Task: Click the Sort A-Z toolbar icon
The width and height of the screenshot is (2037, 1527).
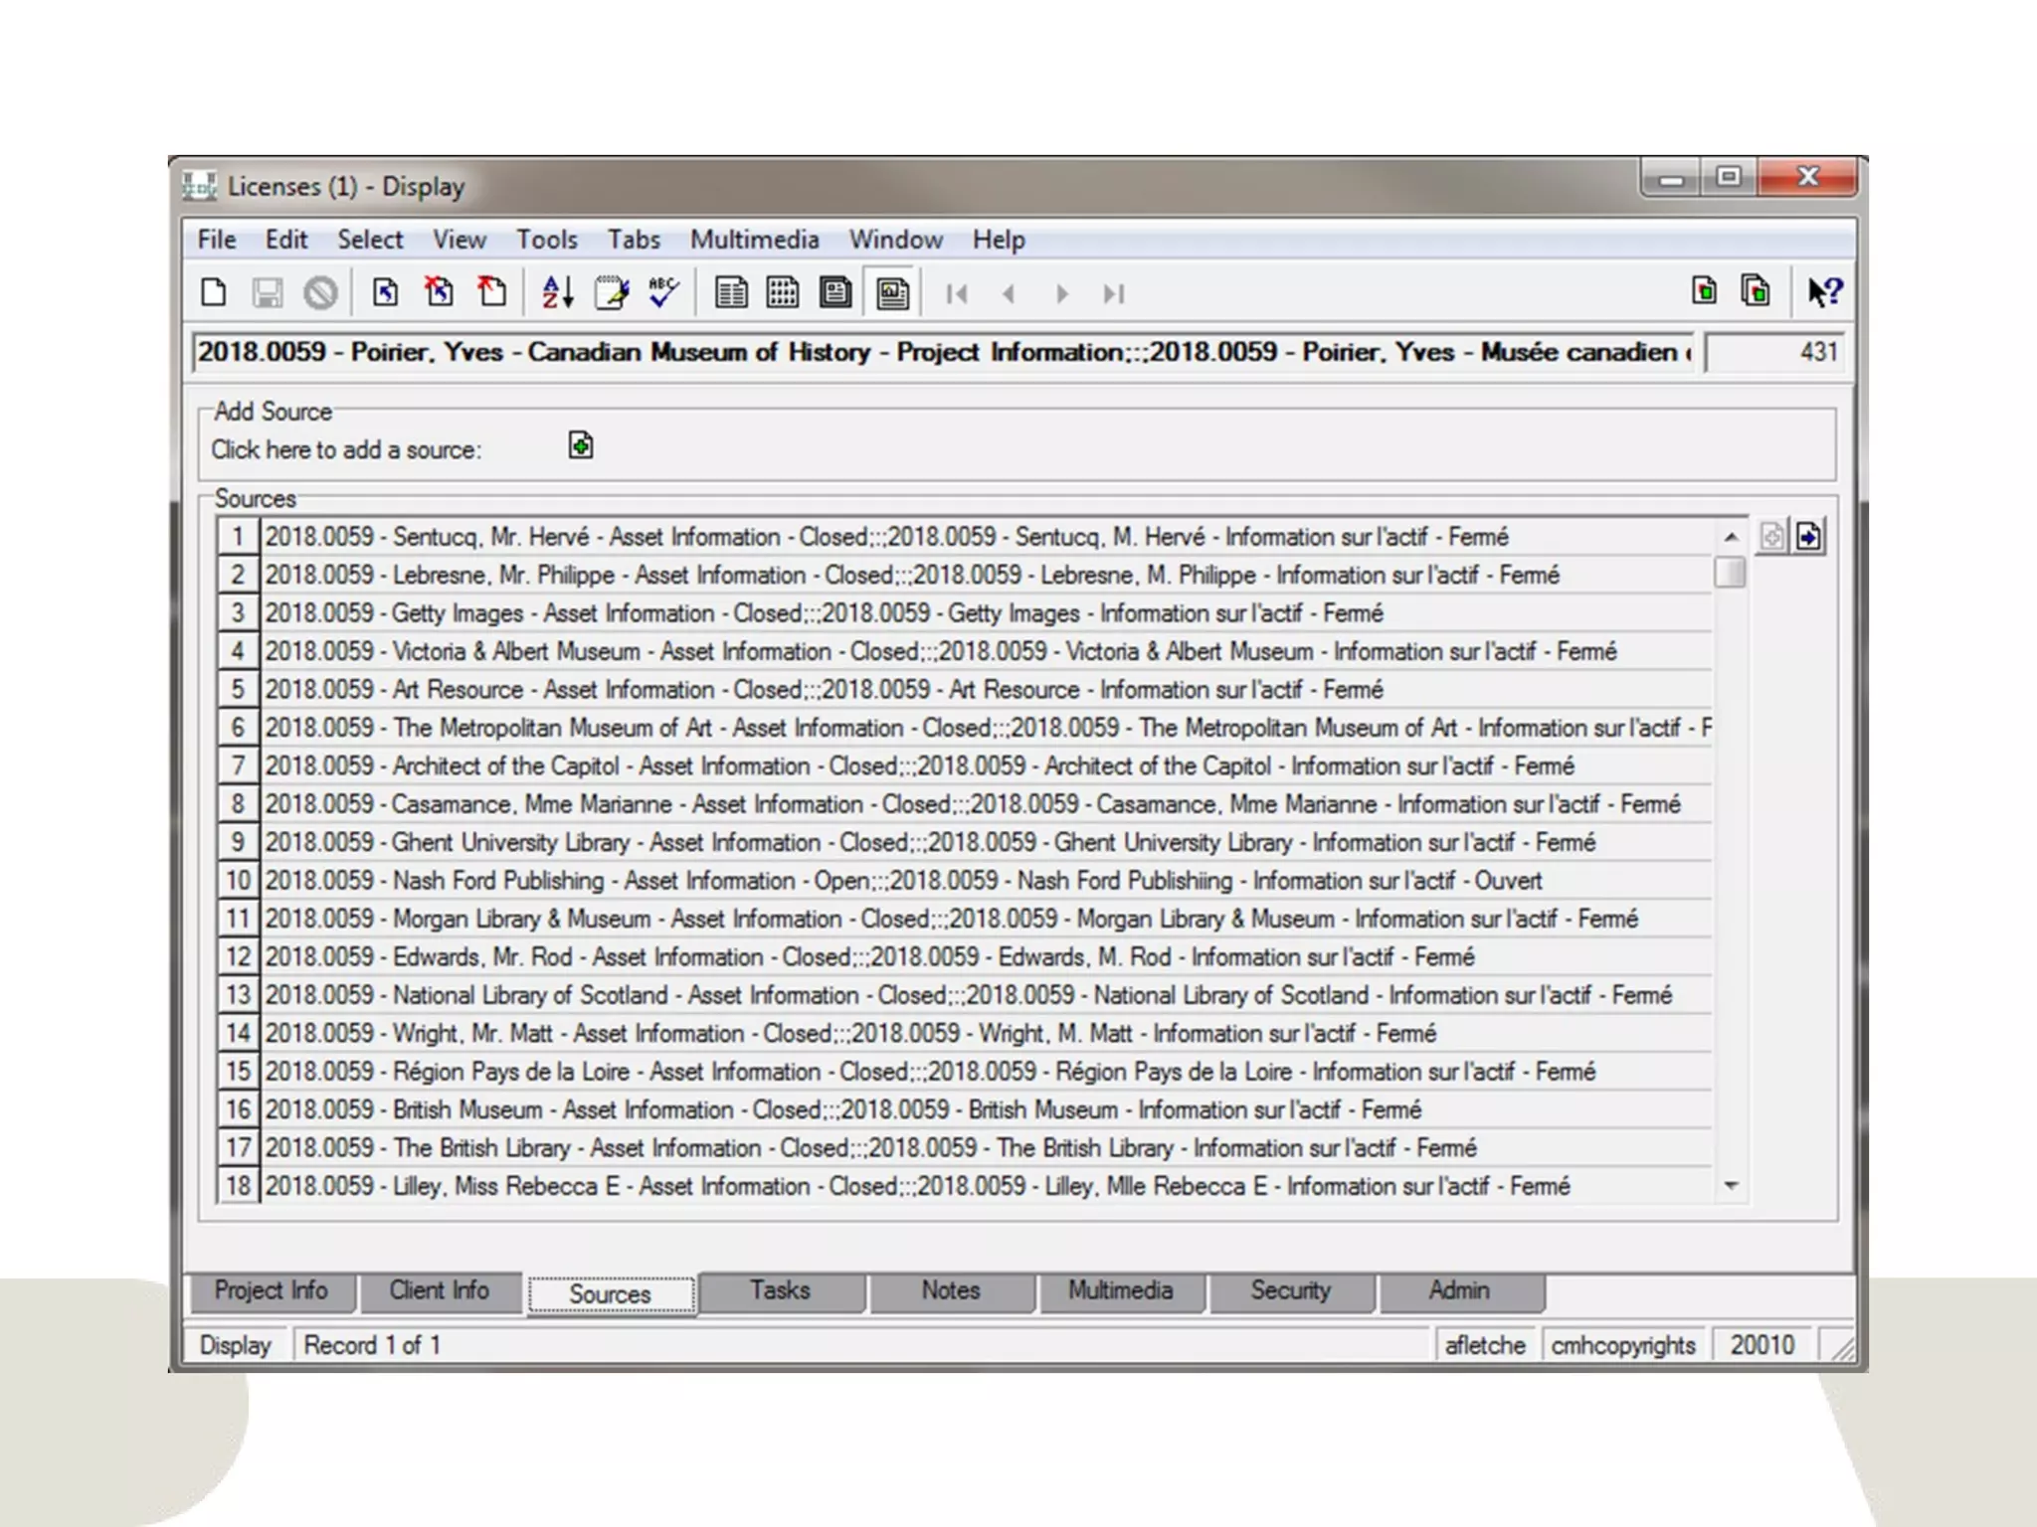Action: click(557, 293)
